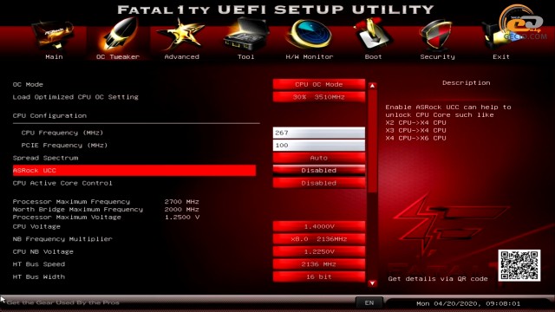Open the HT Bus Width 16 bit dropdown

[x=318, y=276]
